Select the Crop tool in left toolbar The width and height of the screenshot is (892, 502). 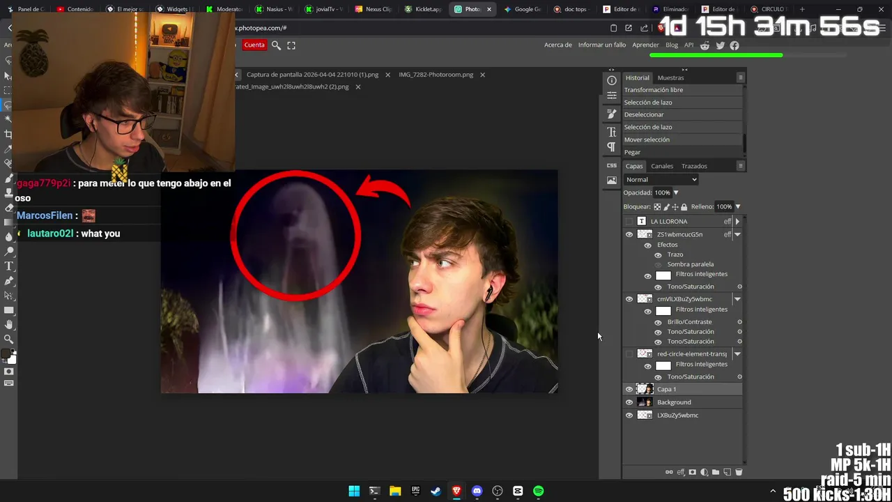[8, 134]
